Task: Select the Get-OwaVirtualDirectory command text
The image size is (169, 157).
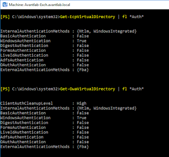Action: pyautogui.click(x=87, y=89)
